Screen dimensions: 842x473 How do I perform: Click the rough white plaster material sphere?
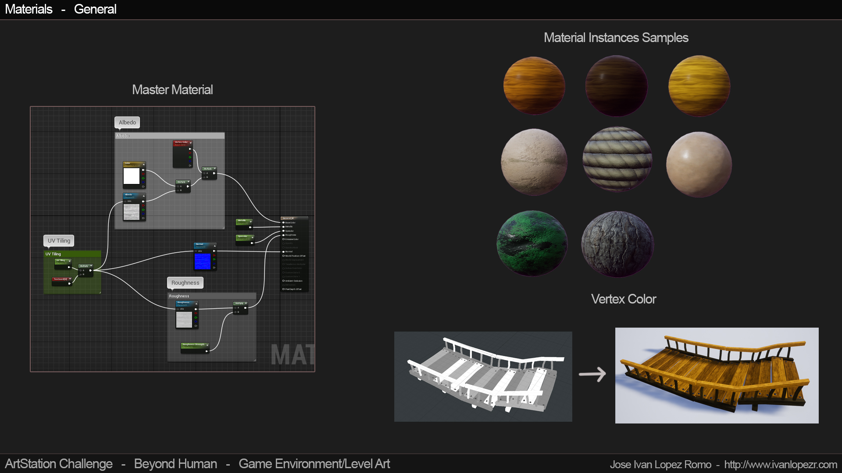coord(534,162)
